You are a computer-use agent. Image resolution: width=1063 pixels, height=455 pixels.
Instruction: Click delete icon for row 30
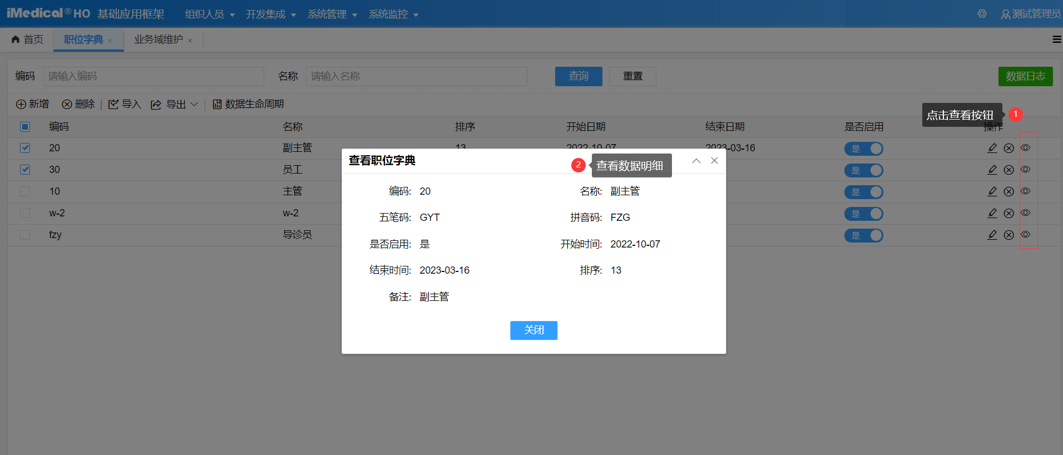pos(1009,170)
